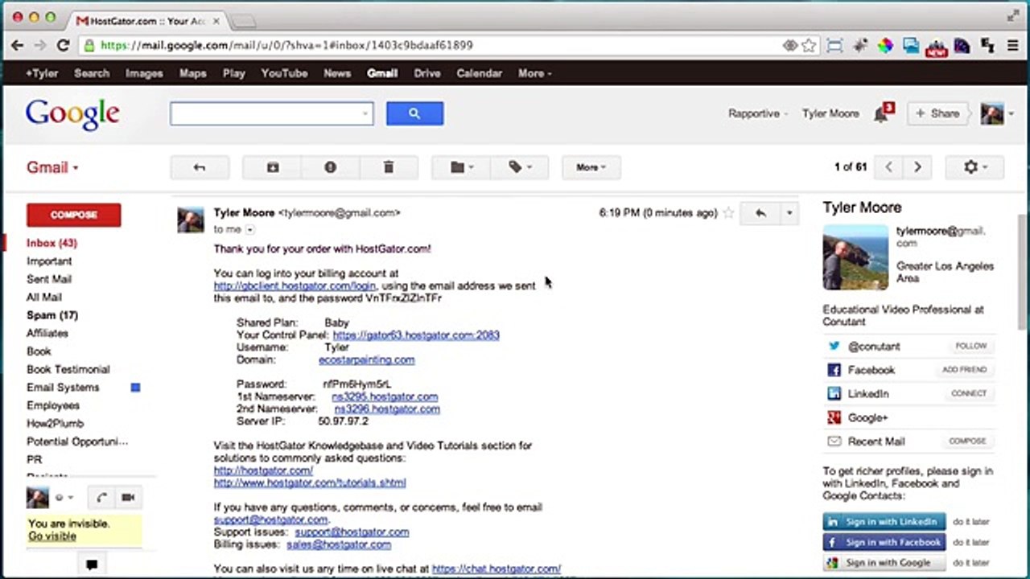This screenshot has width=1030, height=579.
Task: Start a video call with camera icon
Action: point(128,497)
